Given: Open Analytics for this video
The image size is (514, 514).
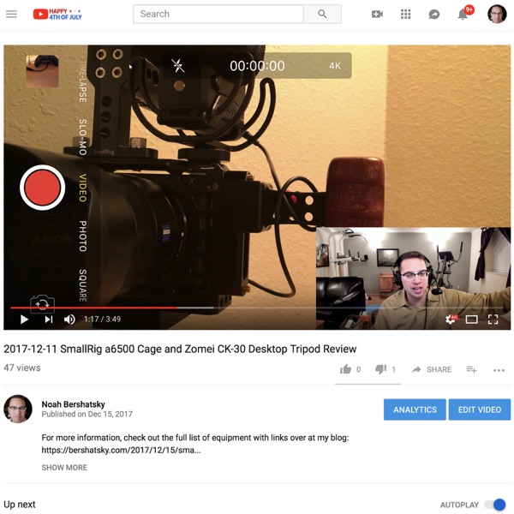Looking at the screenshot, I should (415, 409).
